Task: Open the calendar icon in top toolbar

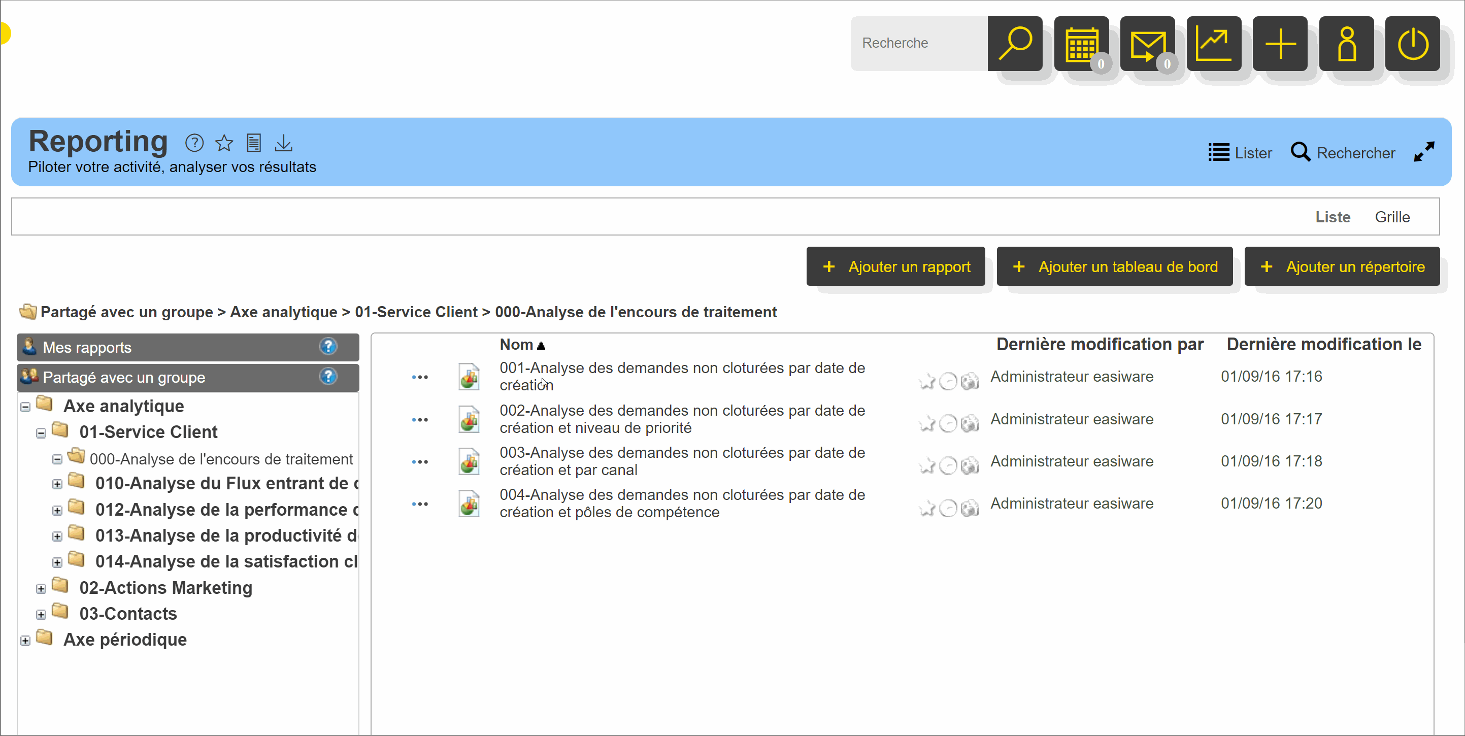Action: [1081, 44]
